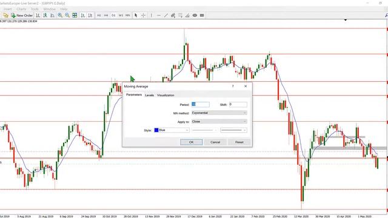Select the horizontal line drawing tool

point(159,15)
